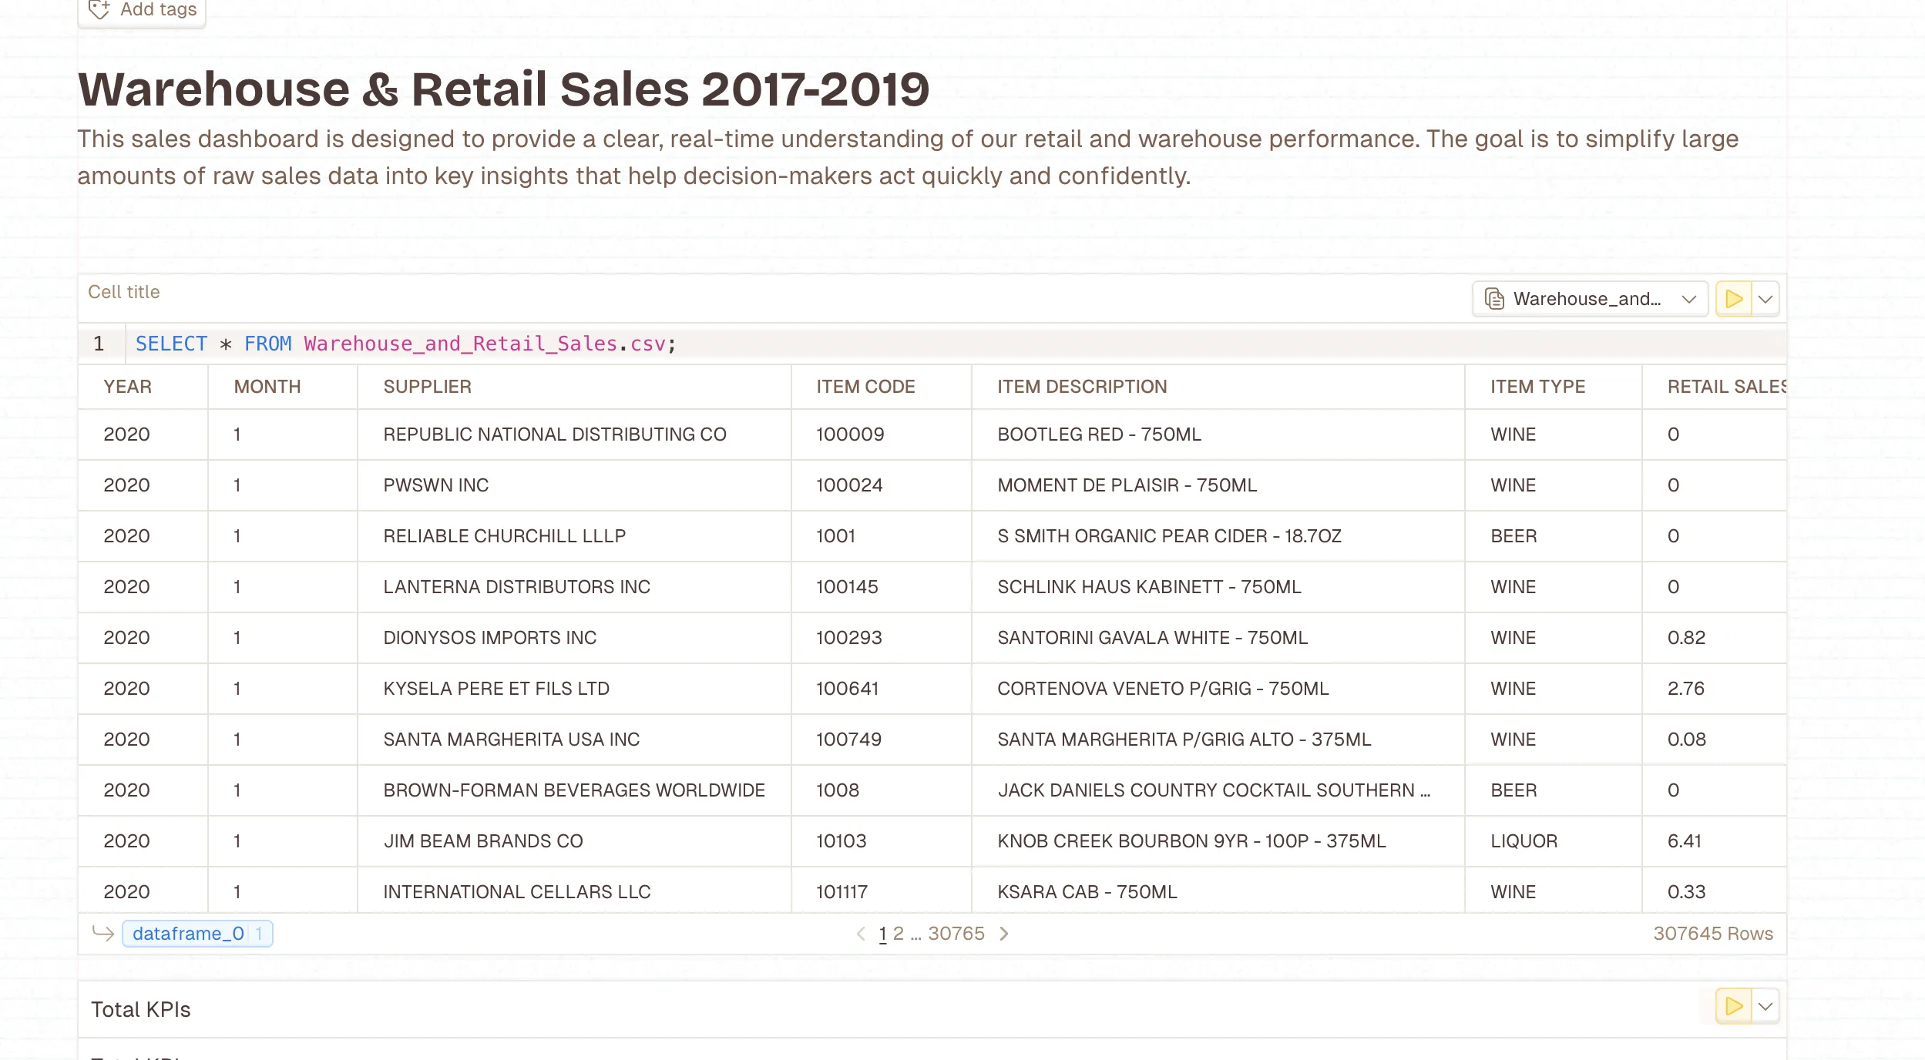This screenshot has width=1925, height=1060.
Task: Open page 2 of query results
Action: (899, 933)
